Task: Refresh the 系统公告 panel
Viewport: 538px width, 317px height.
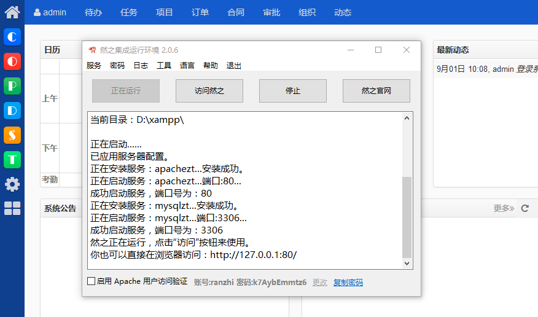Action: pos(524,208)
